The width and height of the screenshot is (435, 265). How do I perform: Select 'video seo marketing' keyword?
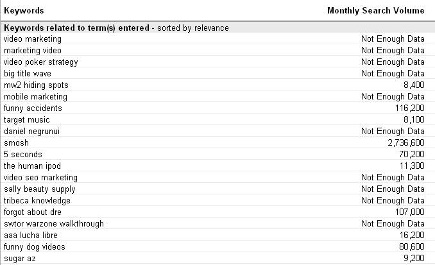40,177
